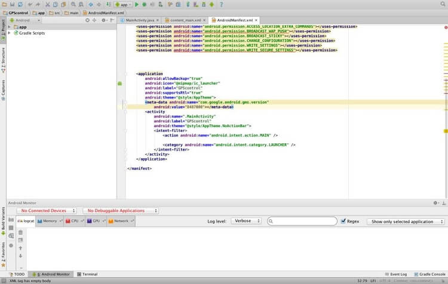Select the src breadcrumb
Image resolution: width=448 pixels, height=284 pixels.
coord(54,13)
